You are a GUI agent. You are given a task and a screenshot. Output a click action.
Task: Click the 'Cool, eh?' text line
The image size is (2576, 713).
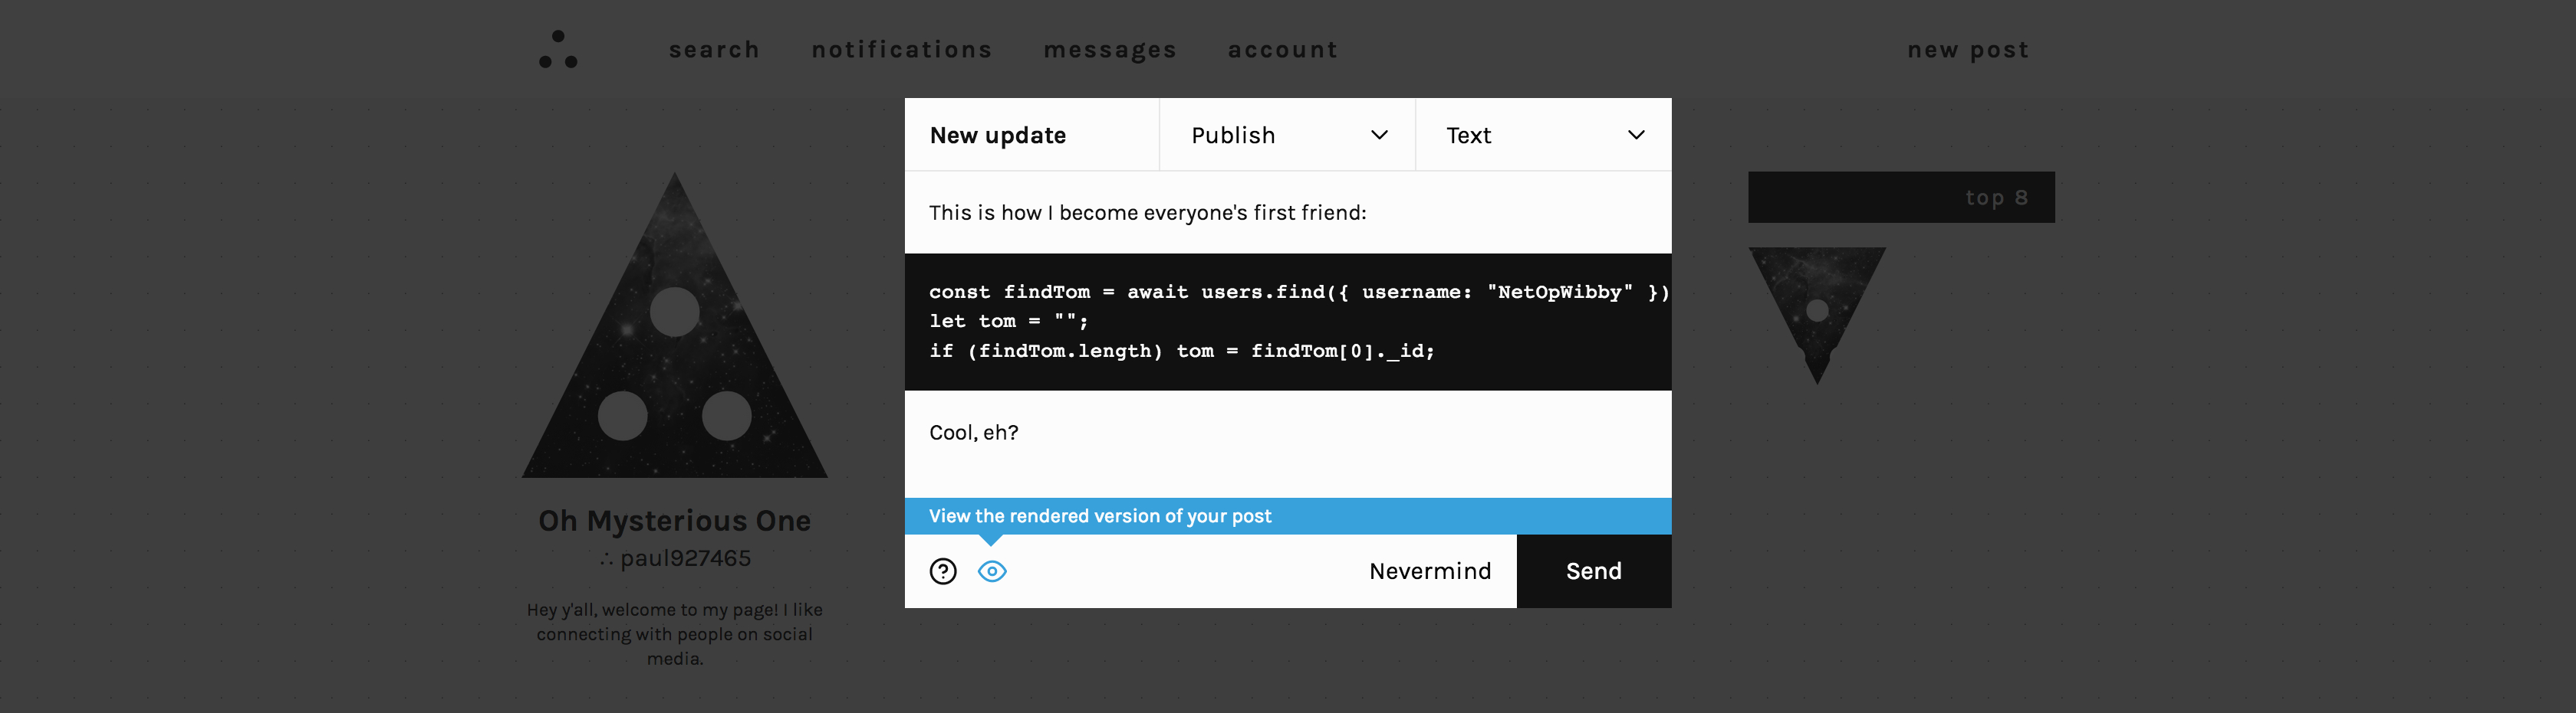[x=973, y=433]
